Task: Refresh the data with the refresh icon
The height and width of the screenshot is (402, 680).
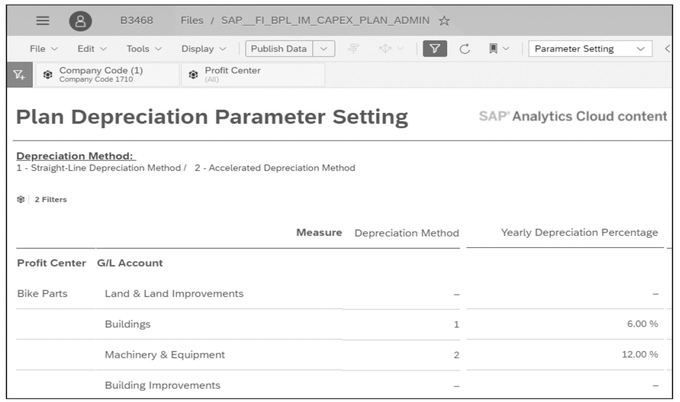Action: [464, 49]
